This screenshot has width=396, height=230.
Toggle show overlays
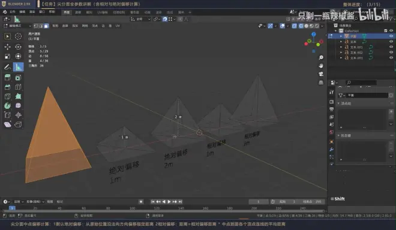coord(283,26)
